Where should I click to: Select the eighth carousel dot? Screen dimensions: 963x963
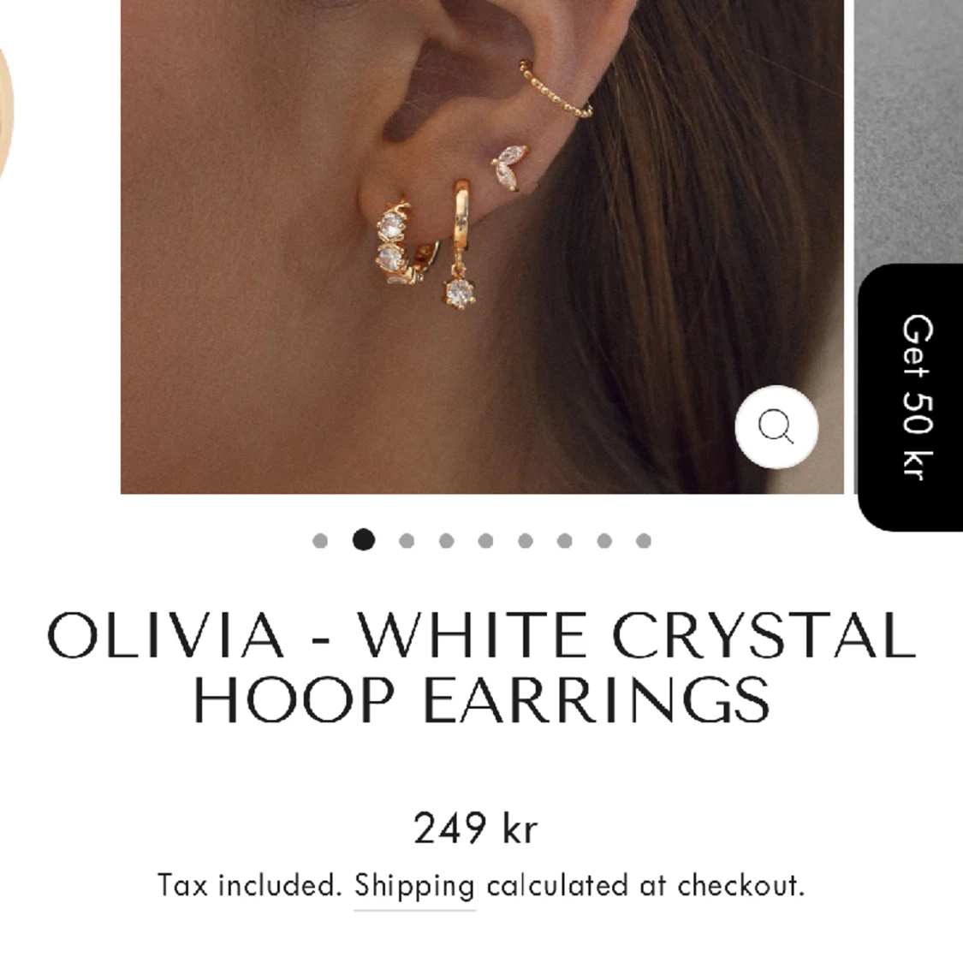604,540
